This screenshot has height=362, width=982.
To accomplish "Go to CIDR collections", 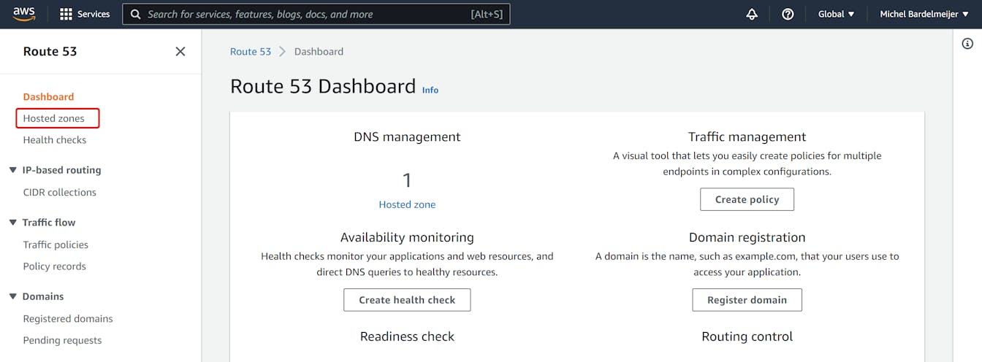I will click(60, 193).
